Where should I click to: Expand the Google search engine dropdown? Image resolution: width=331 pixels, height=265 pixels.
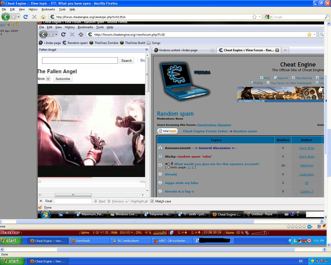point(271,17)
